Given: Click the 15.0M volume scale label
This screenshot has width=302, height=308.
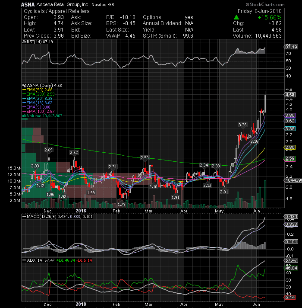Looking at the screenshot, I should click(14, 168).
